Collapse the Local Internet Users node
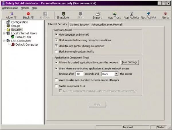This screenshot has height=130, width=172. (4, 33)
